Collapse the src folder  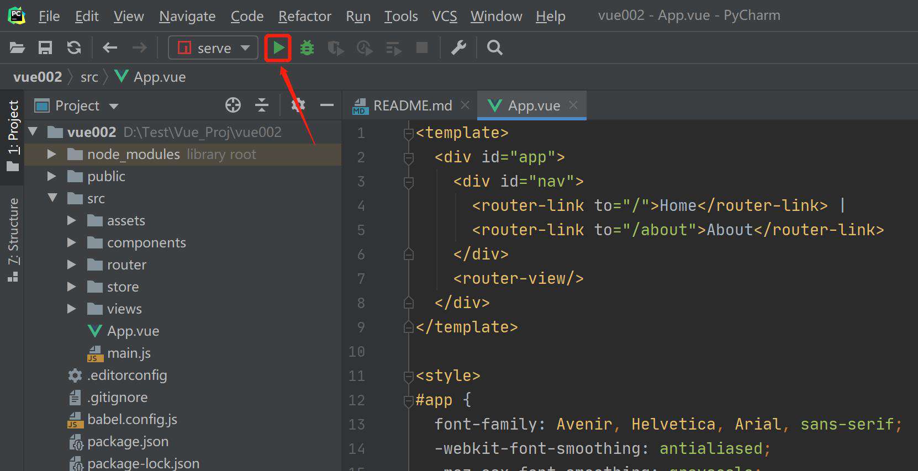[52, 198]
